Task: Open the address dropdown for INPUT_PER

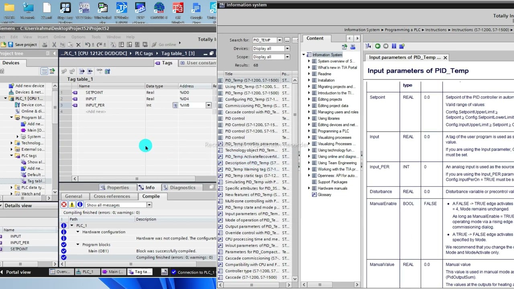Action: 208,105
